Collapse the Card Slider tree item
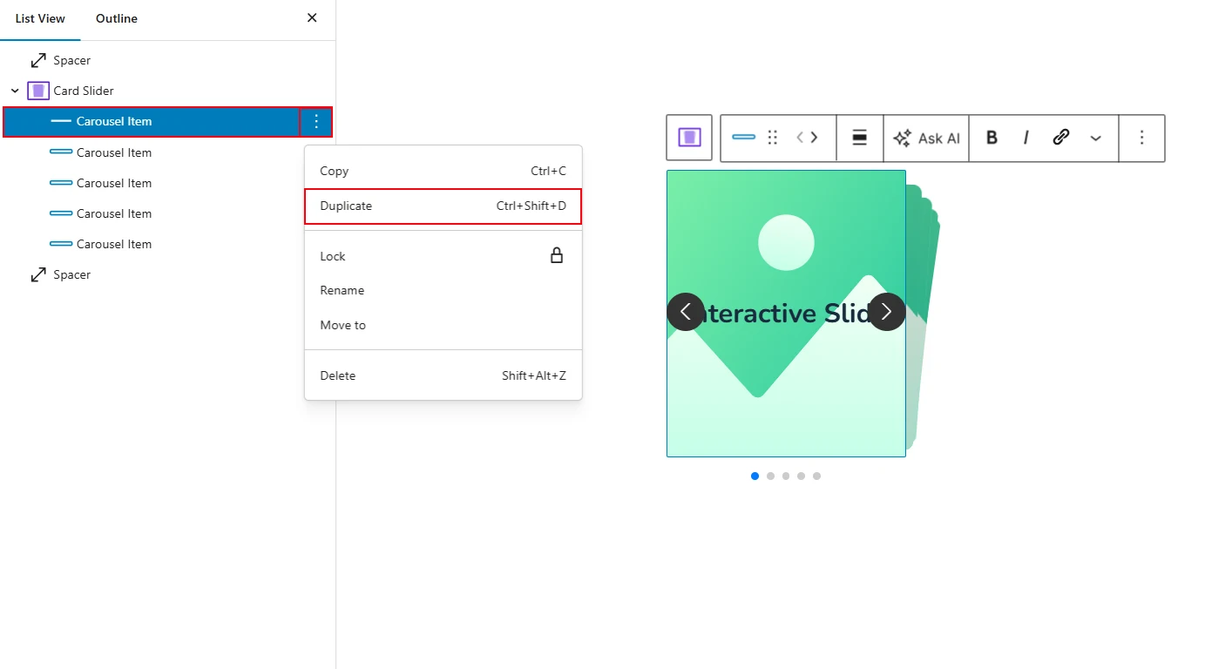 (x=15, y=91)
